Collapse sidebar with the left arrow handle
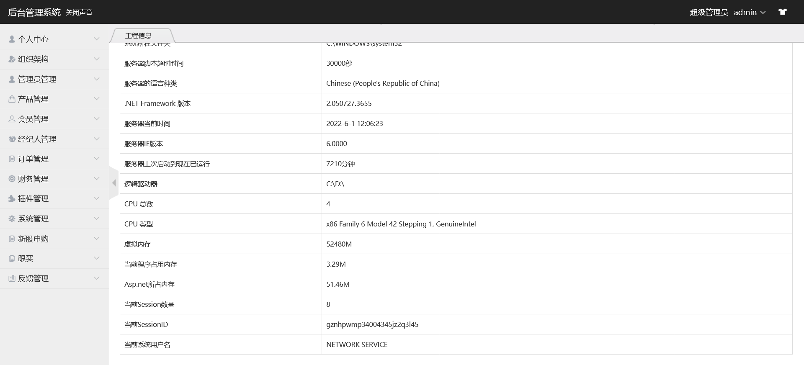Screen dimensions: 804x365 pos(114,183)
